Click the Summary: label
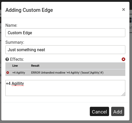 click(x=15, y=42)
